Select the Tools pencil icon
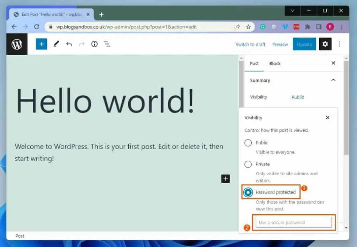The height and width of the screenshot is (247, 357). (x=56, y=44)
